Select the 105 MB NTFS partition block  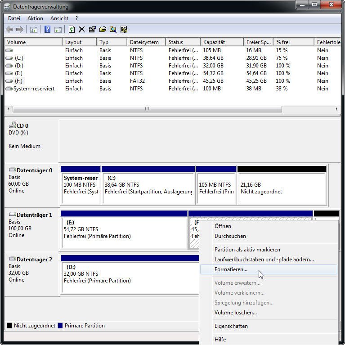[x=216, y=185]
